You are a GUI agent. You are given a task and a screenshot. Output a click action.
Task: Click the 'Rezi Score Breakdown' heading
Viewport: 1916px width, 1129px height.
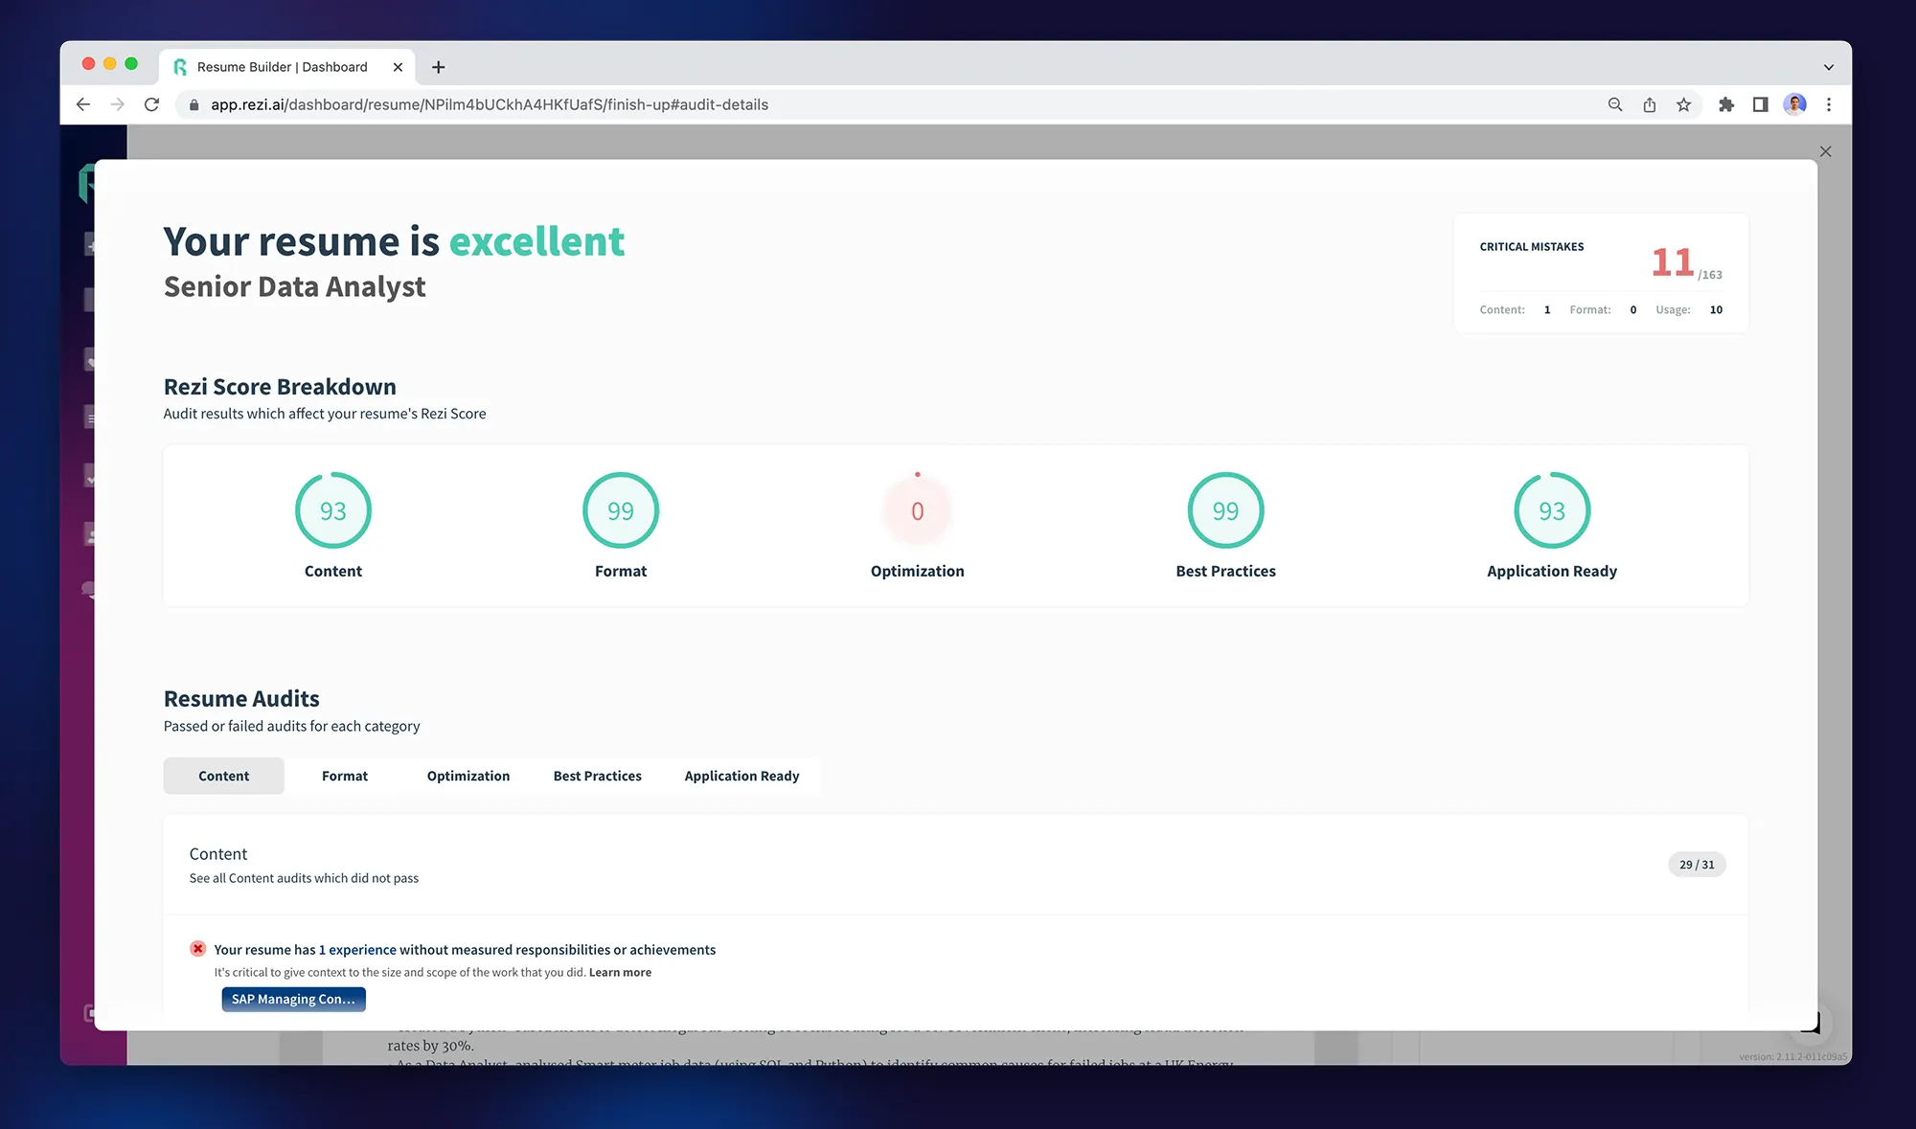click(x=280, y=387)
